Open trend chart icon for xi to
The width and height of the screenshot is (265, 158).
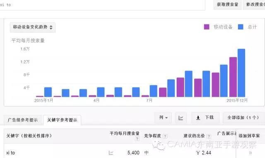click(x=111, y=153)
